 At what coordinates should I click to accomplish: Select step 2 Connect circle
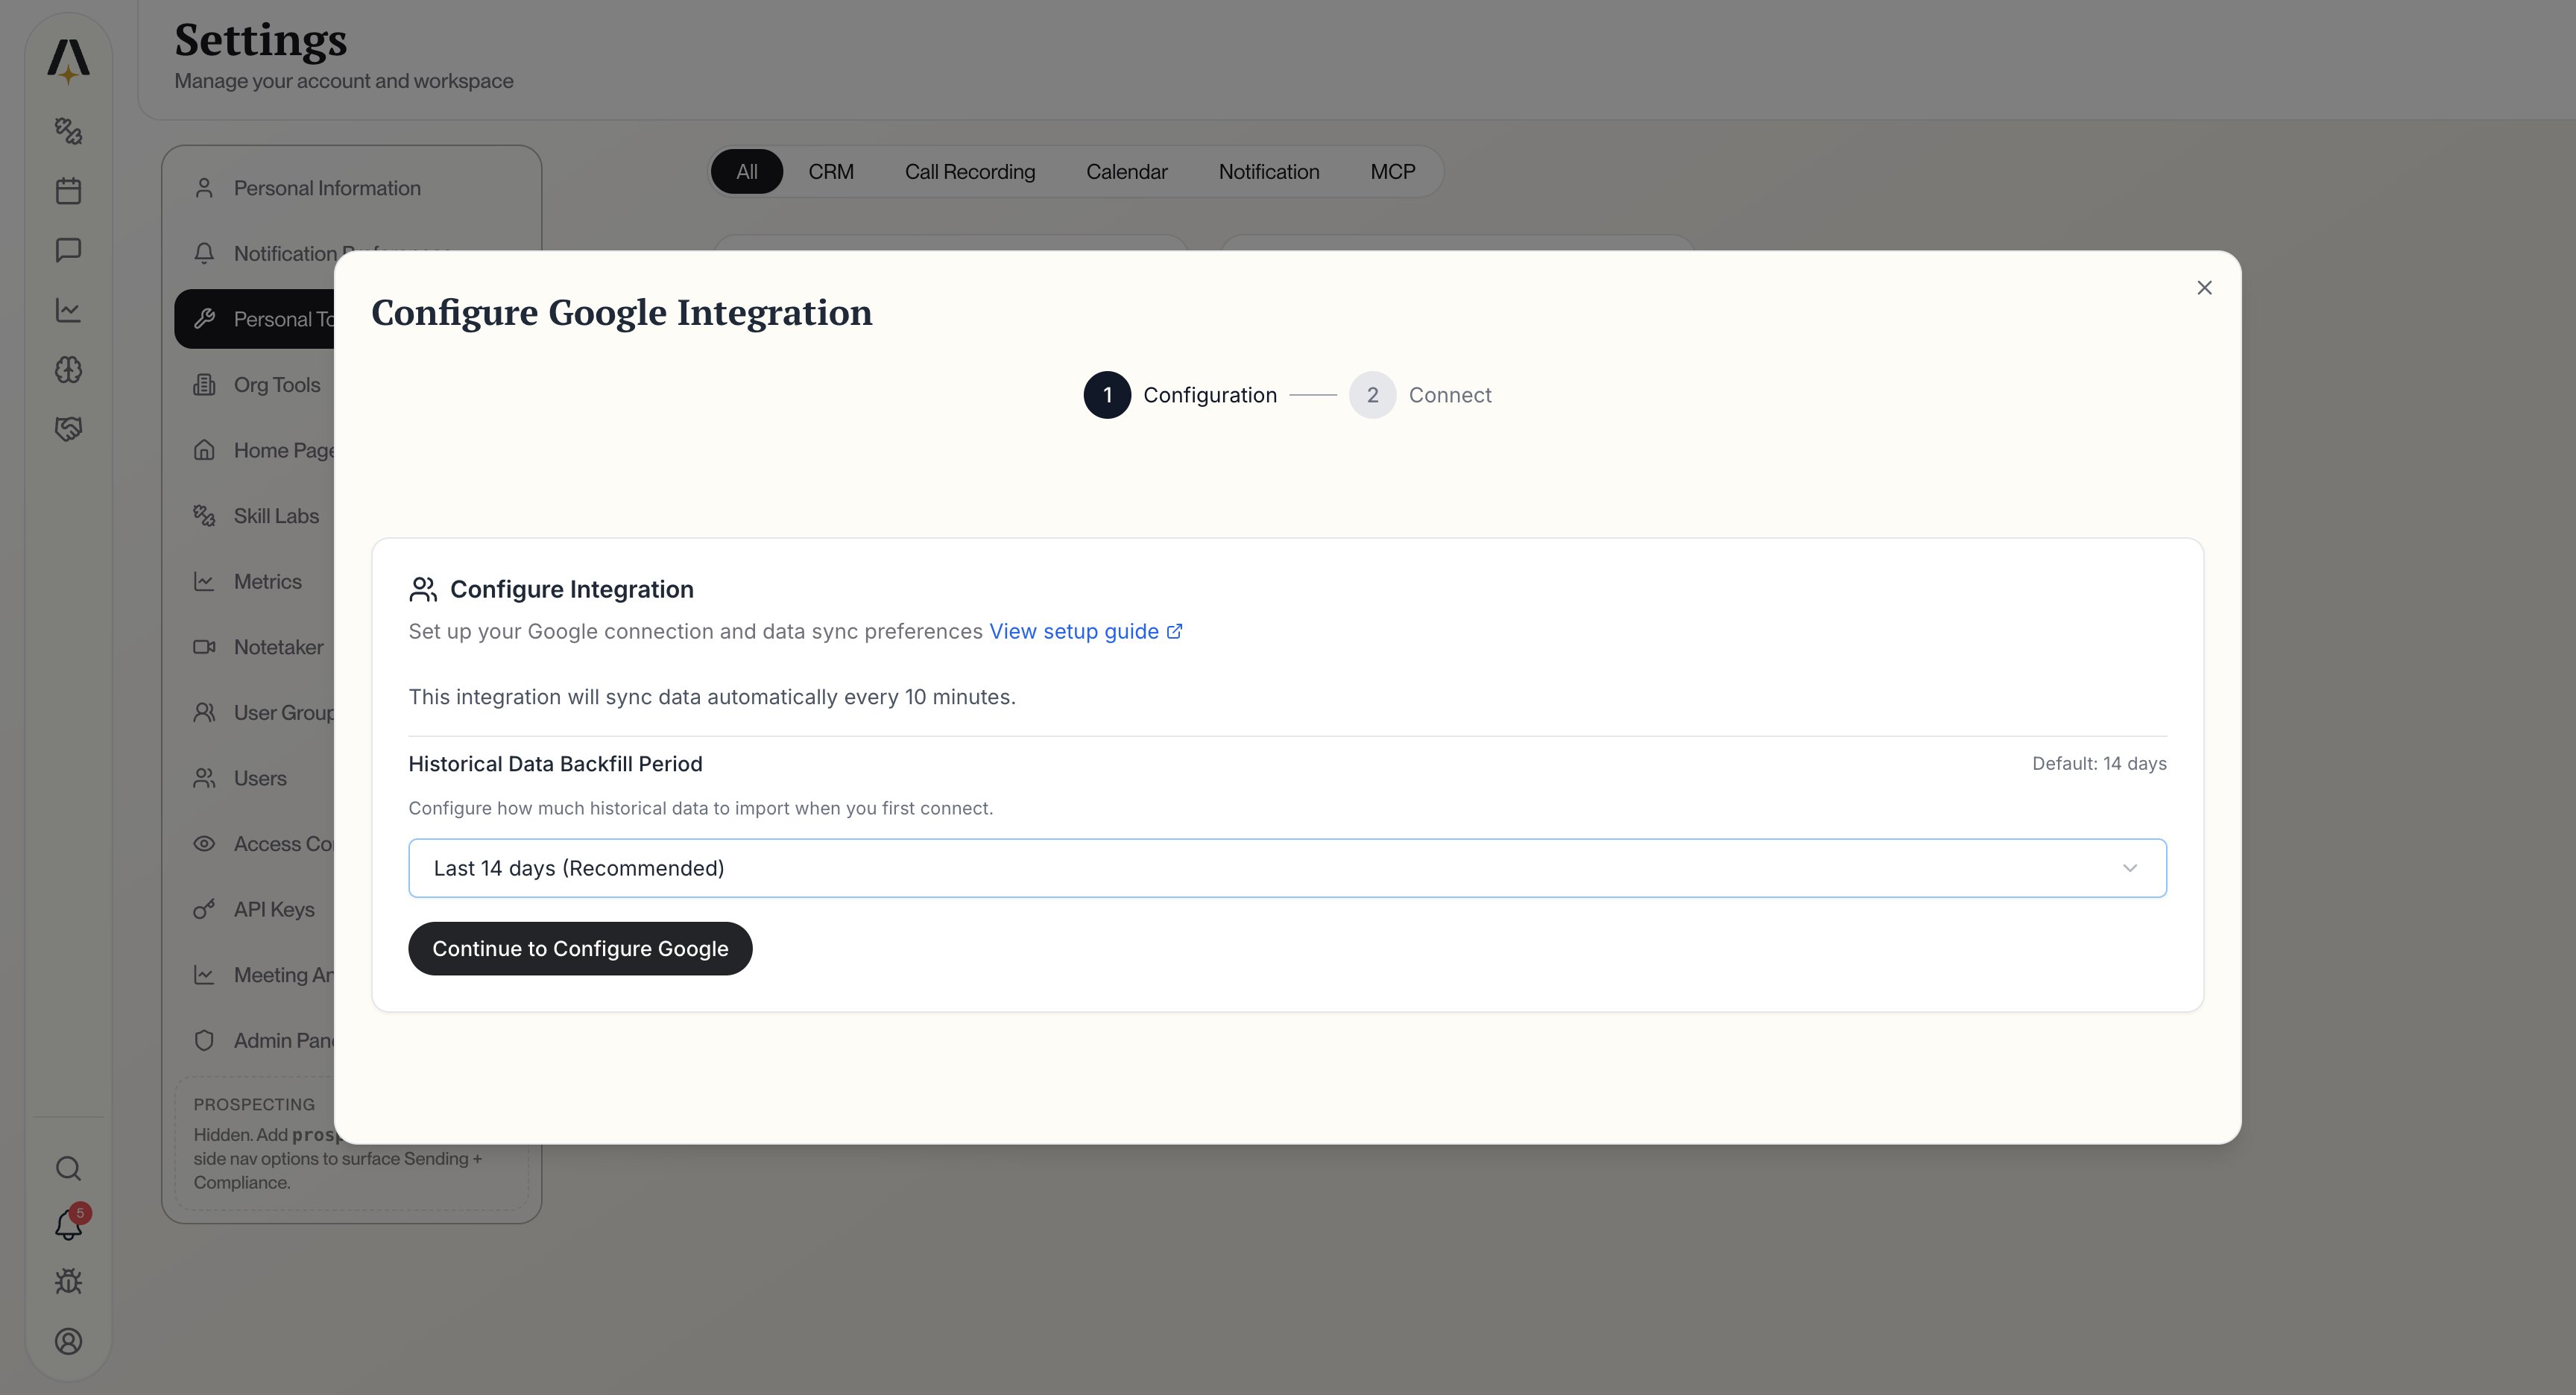[x=1372, y=395]
